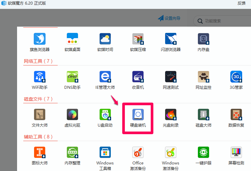251x171 pixels.
Task: Open WiFi助手 tool
Action: (40, 77)
